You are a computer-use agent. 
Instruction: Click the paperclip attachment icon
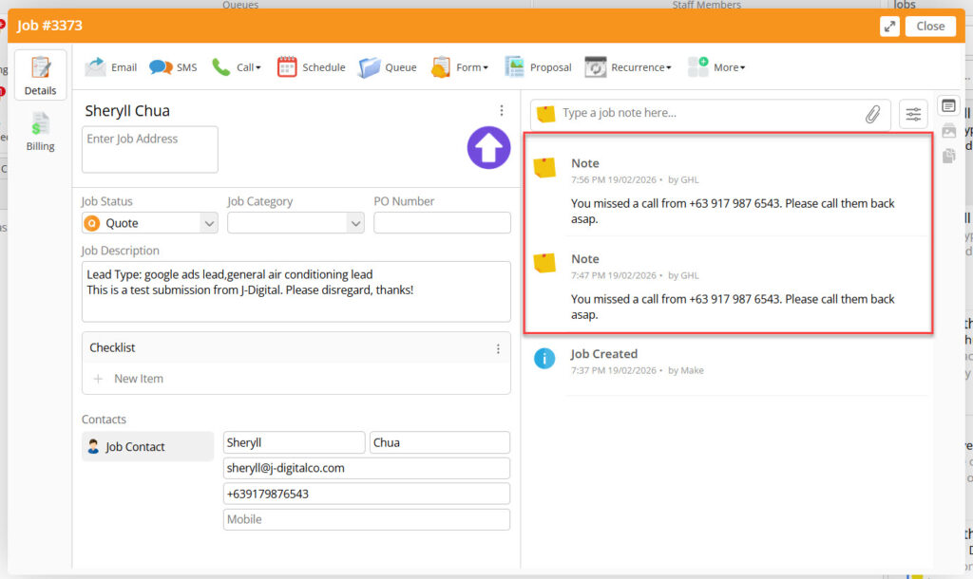[x=872, y=114]
